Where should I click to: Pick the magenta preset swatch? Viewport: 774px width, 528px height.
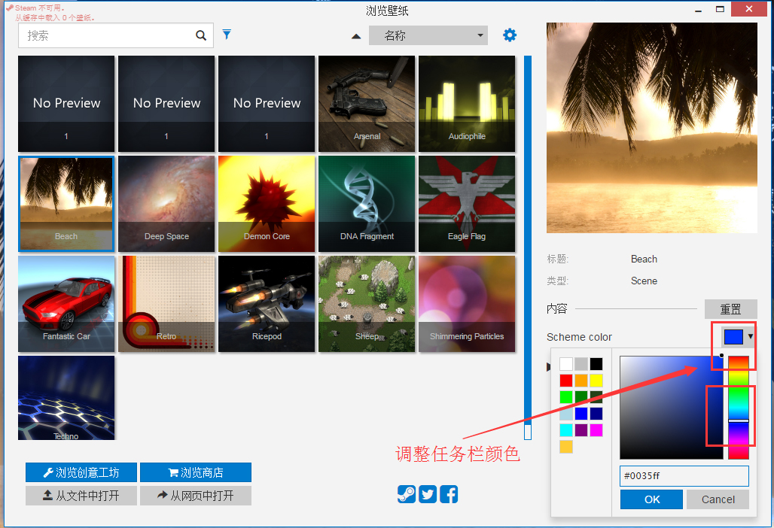(596, 430)
